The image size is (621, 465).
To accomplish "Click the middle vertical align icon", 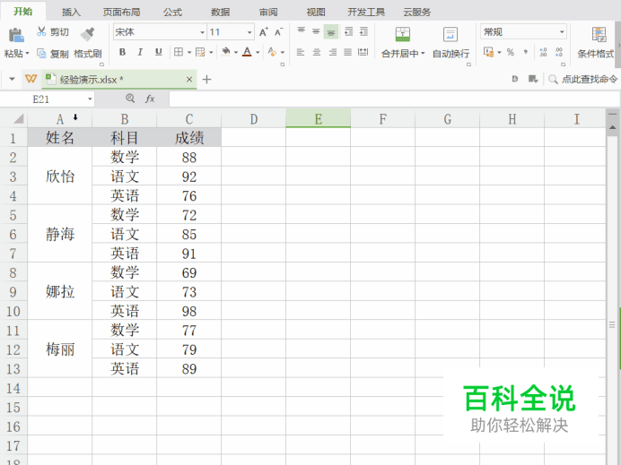I will pyautogui.click(x=316, y=31).
